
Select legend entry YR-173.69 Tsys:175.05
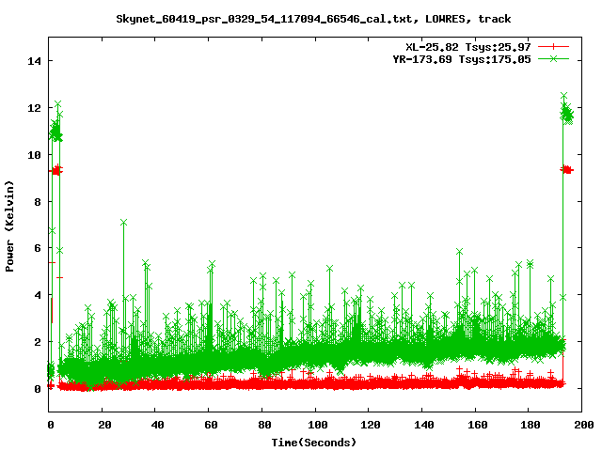click(x=462, y=59)
